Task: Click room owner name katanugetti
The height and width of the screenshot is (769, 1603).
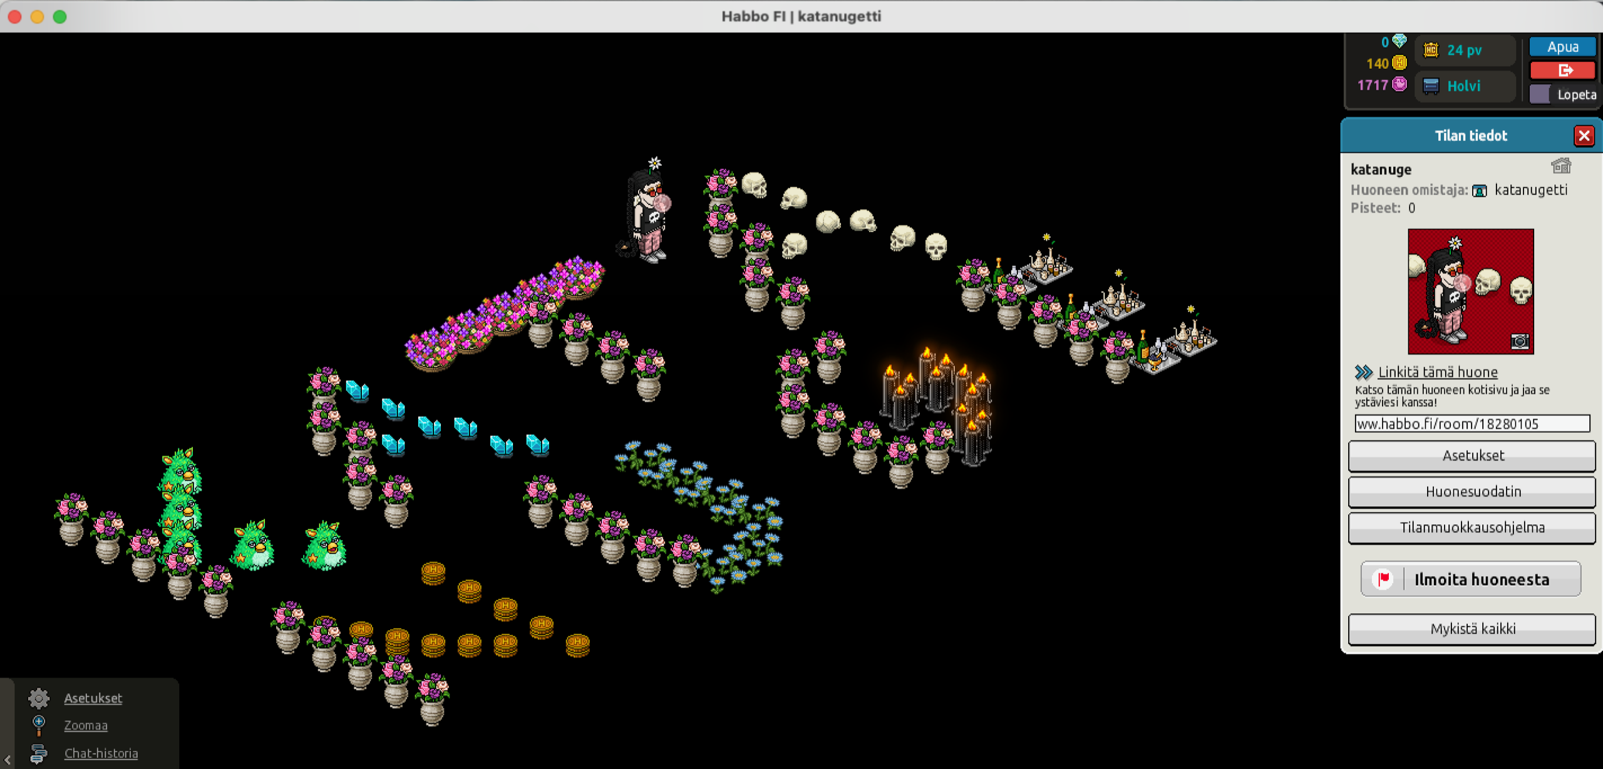Action: tap(1531, 190)
